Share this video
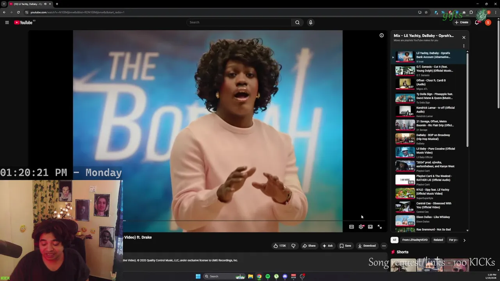 point(309,246)
